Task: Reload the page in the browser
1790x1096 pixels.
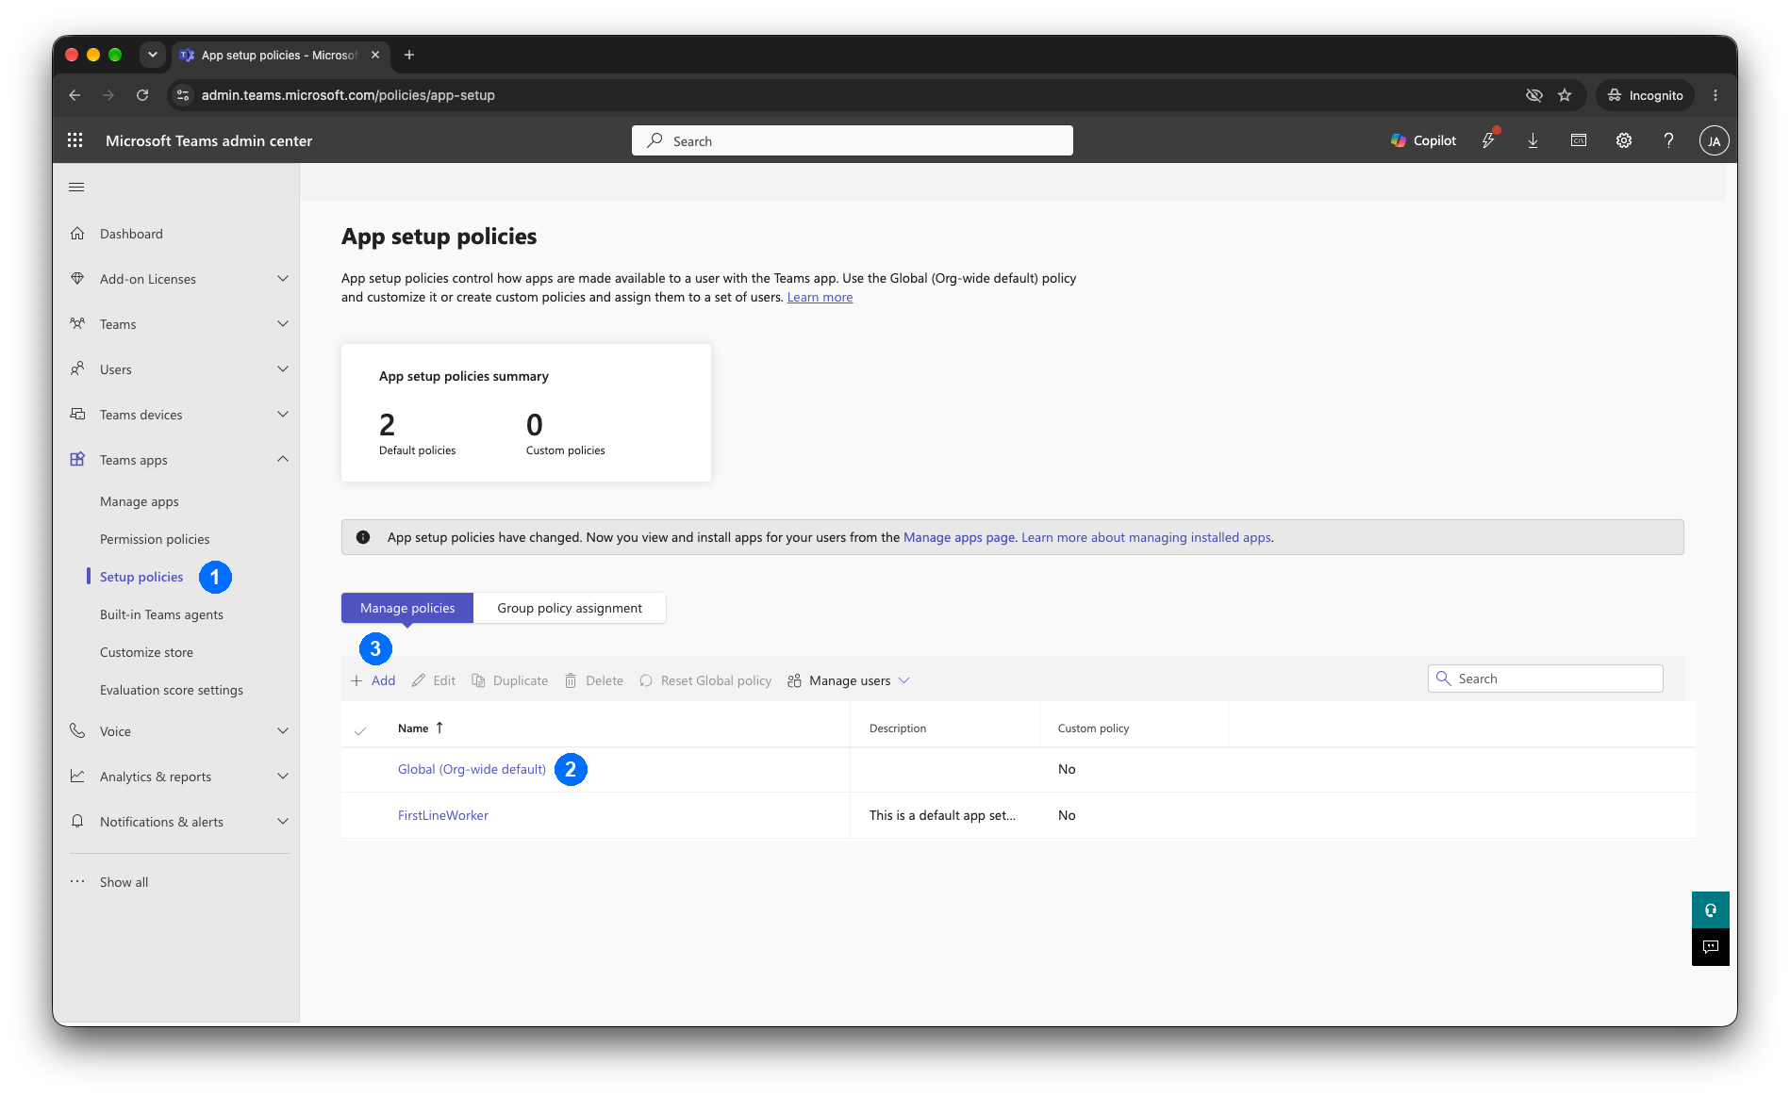Action: pos(142,95)
